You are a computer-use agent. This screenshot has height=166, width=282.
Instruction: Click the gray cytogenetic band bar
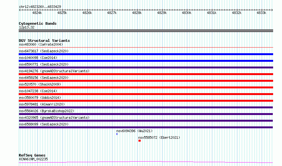146,31
